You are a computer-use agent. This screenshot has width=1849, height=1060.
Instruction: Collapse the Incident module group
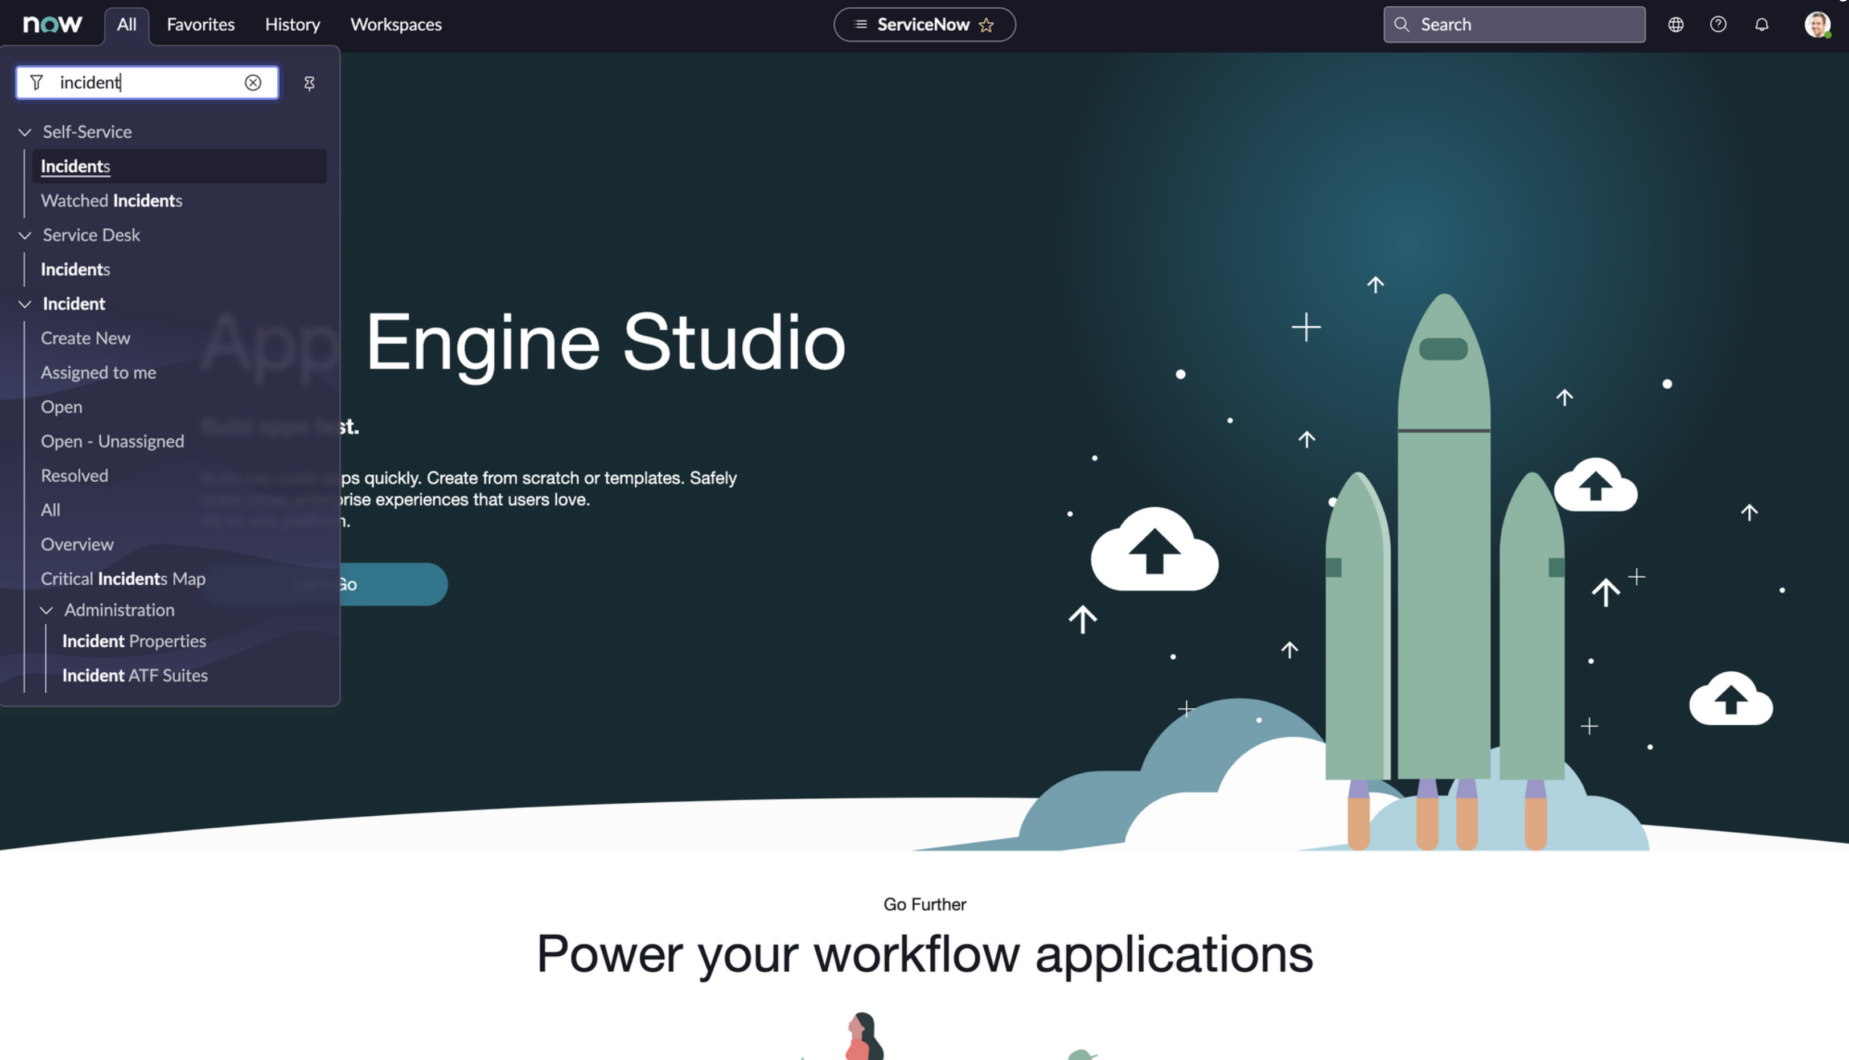pyautogui.click(x=24, y=303)
